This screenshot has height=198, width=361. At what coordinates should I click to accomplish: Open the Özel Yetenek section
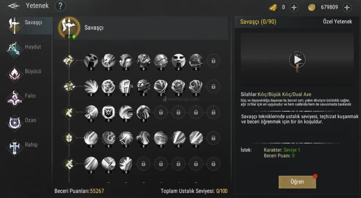[337, 22]
